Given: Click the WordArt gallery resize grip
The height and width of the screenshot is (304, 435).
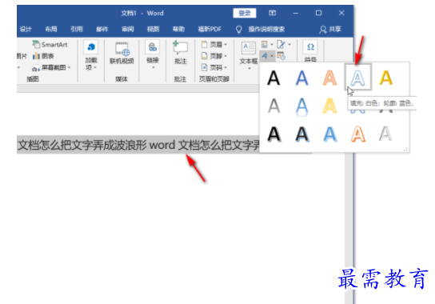Looking at the screenshot, I should (405, 150).
